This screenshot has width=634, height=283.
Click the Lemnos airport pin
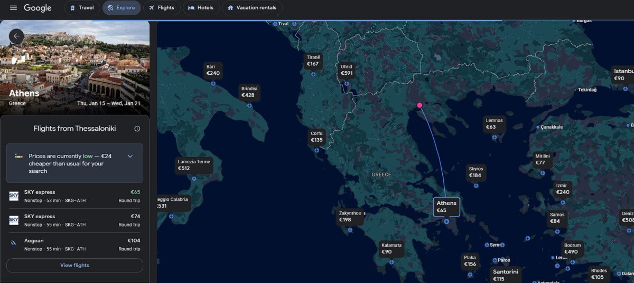click(495, 137)
